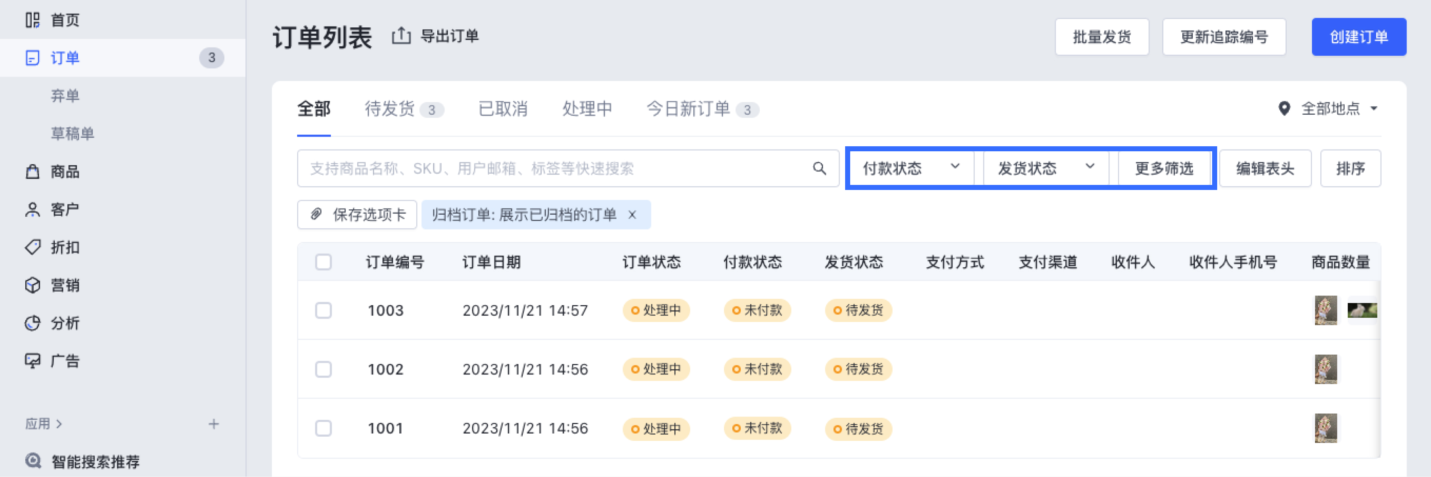Remove the 归档订单 filter chip
This screenshot has width=1431, height=477.
tap(632, 215)
